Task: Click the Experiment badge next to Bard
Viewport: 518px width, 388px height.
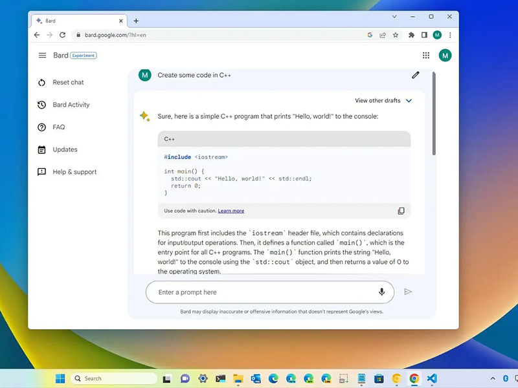Action: [84, 56]
